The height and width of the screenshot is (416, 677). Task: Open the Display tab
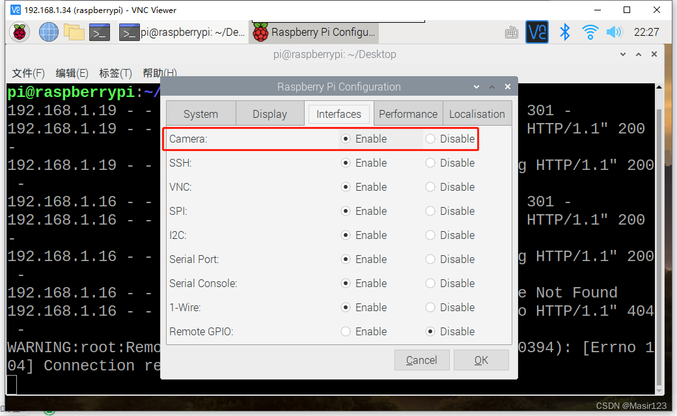point(270,114)
